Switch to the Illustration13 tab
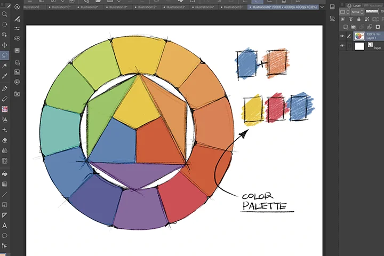Viewport: 384px width, 256px height. point(175,7)
